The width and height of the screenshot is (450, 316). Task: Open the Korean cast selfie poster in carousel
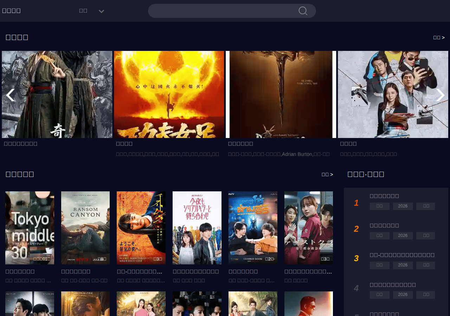coord(393,94)
